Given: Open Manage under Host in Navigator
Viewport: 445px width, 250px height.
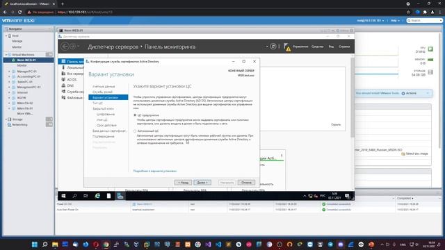Looking at the screenshot, I should 17,41.
